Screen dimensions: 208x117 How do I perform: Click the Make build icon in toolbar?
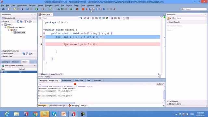click(59, 9)
